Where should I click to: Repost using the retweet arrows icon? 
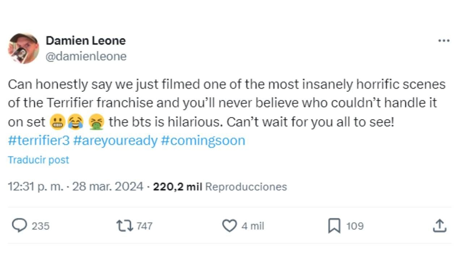pos(124,226)
